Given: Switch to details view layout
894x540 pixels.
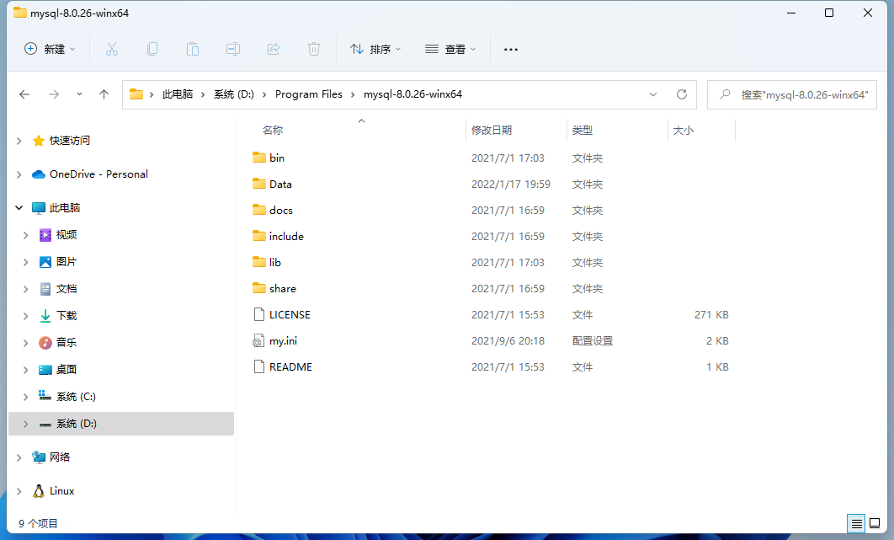Looking at the screenshot, I should coord(856,523).
